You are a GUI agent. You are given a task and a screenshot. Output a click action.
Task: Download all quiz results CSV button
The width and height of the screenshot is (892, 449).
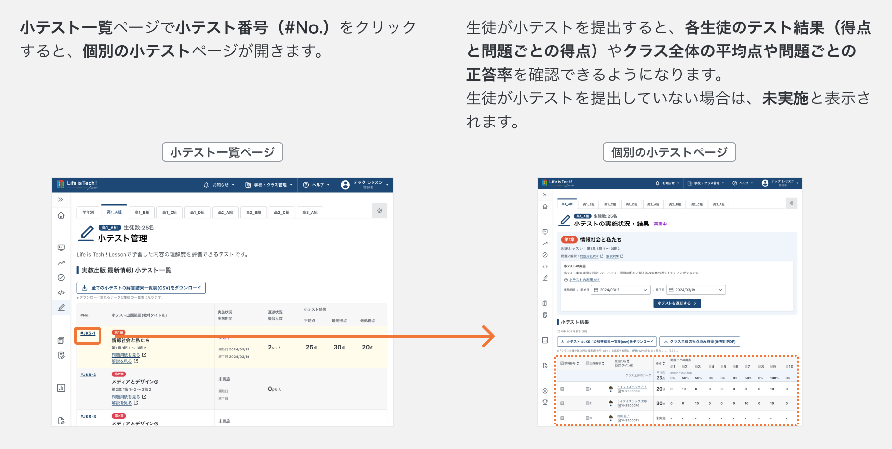(141, 288)
